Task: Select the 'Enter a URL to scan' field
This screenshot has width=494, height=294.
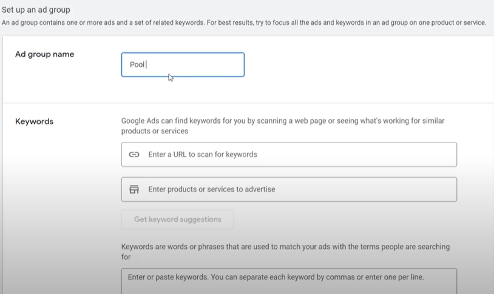Action: tap(289, 155)
